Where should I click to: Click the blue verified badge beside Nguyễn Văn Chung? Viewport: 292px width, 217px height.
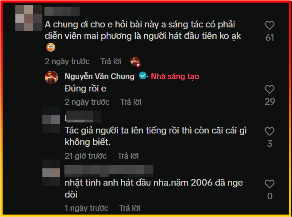142,76
